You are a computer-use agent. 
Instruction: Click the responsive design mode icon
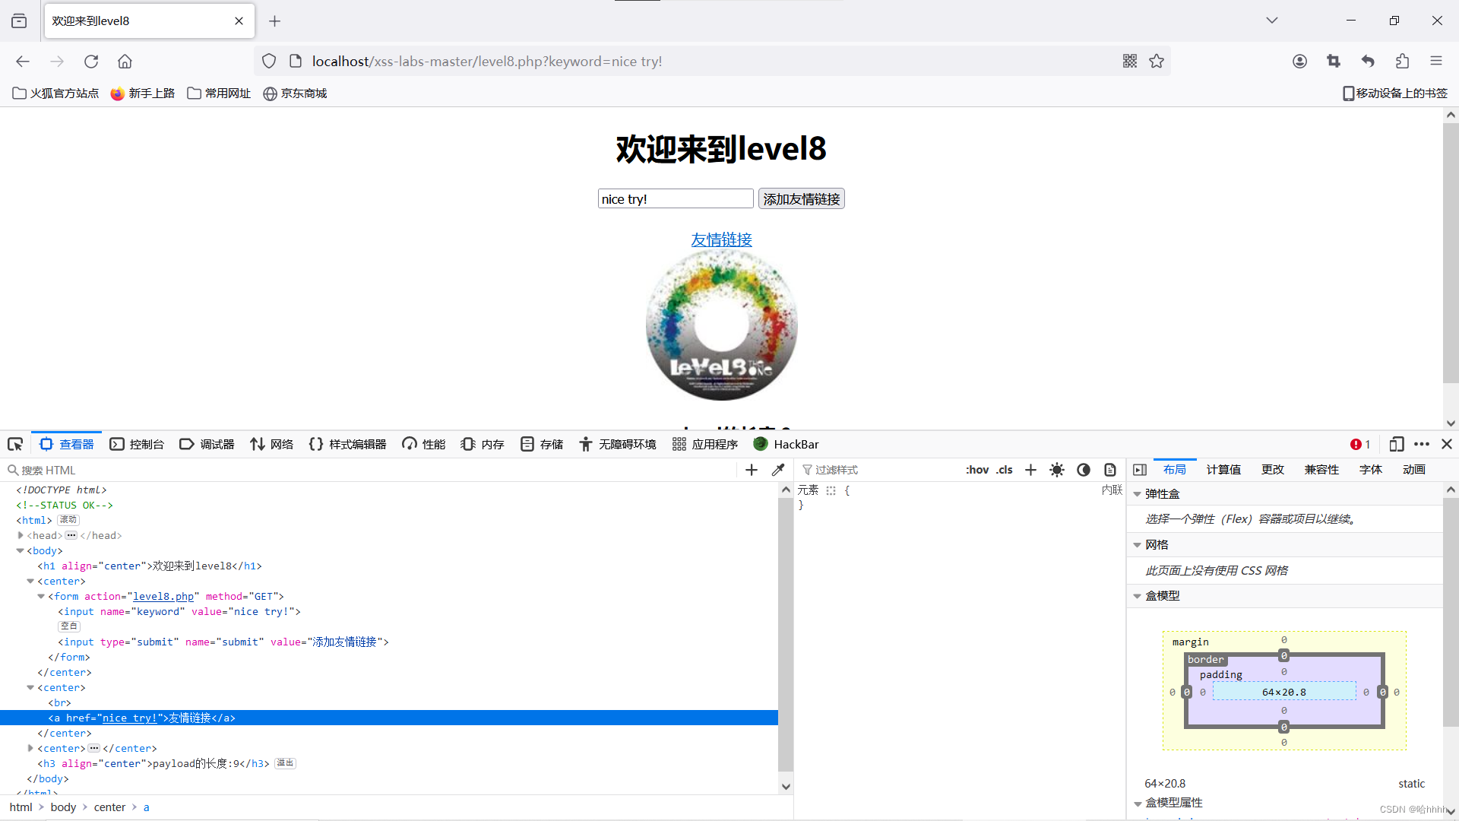click(x=1396, y=444)
